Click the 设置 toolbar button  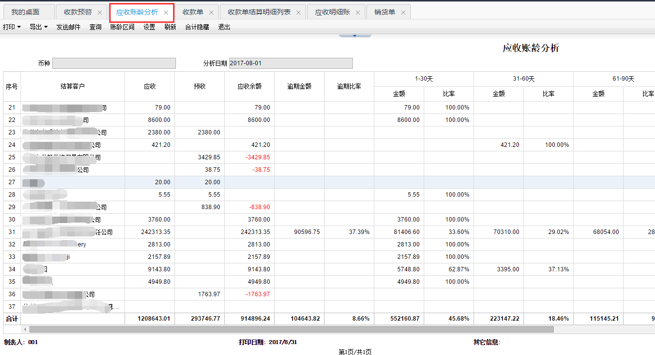pyautogui.click(x=150, y=27)
